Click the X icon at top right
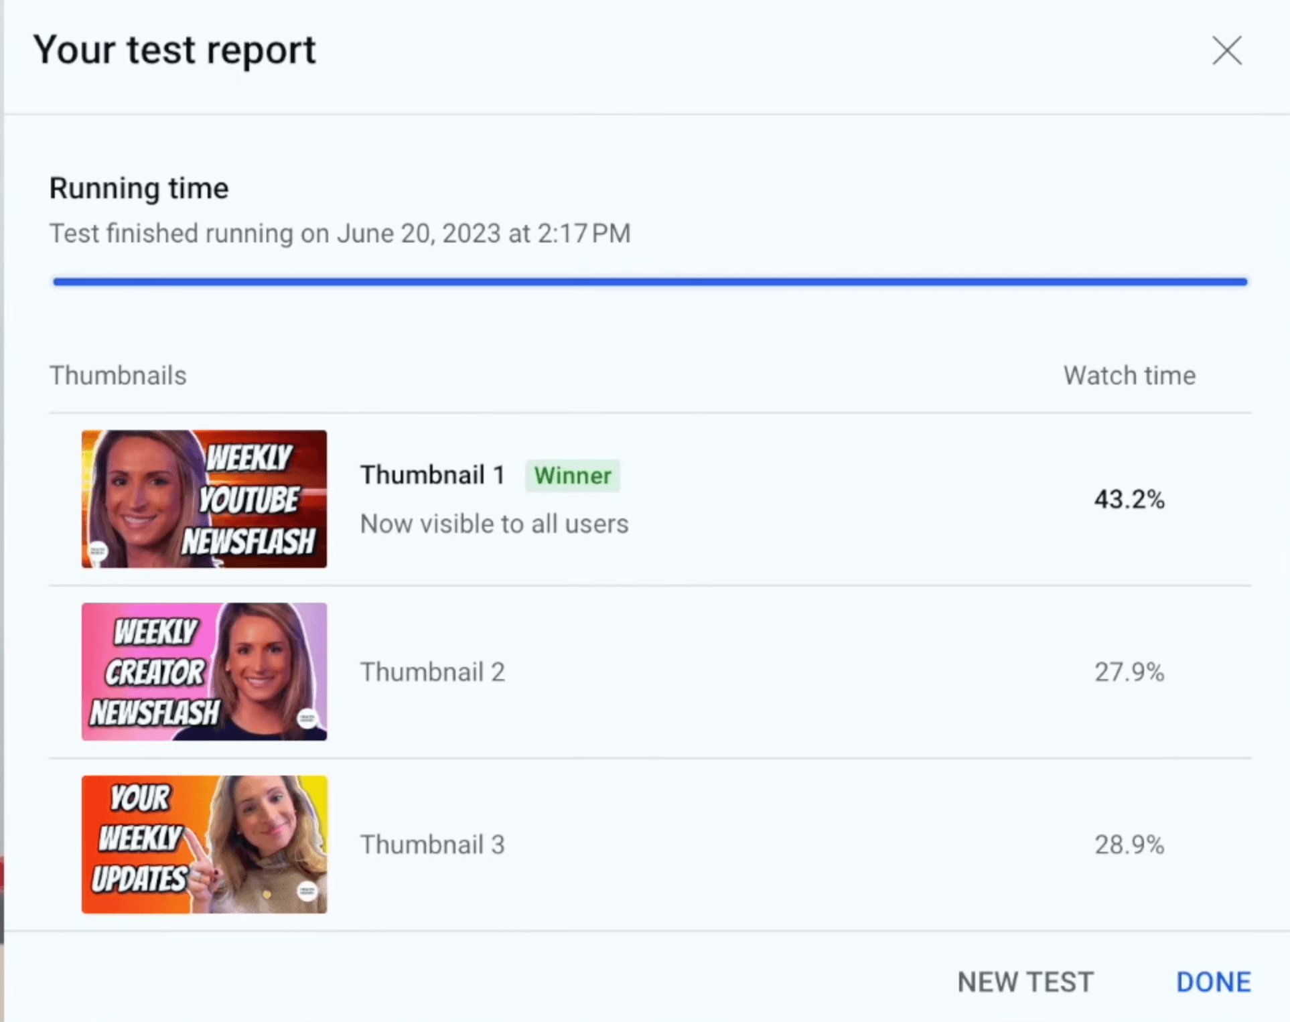Image resolution: width=1290 pixels, height=1022 pixels. 1227,50
